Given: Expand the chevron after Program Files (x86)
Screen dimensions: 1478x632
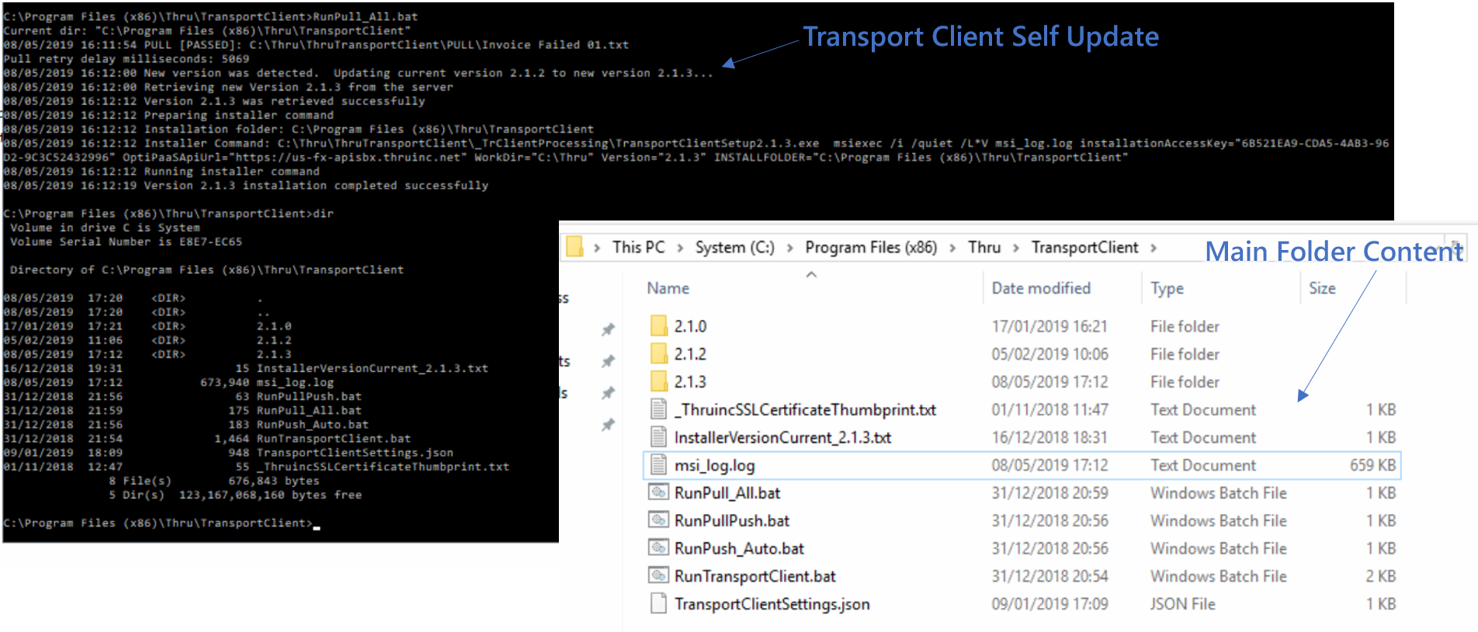Looking at the screenshot, I should (952, 248).
